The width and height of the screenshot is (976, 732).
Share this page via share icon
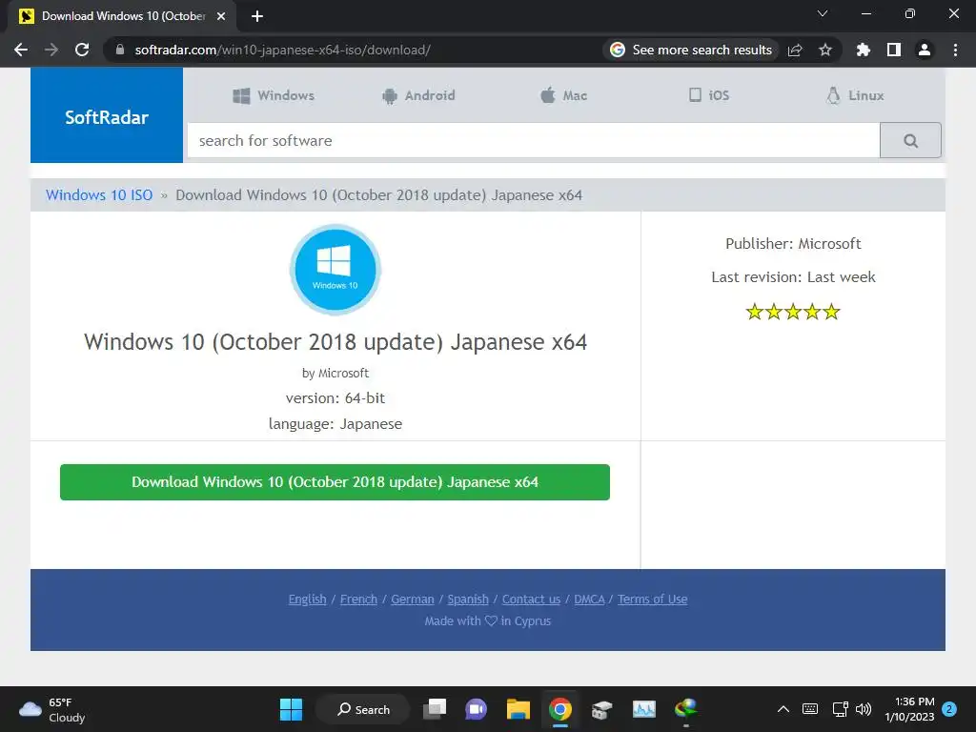pyautogui.click(x=795, y=50)
